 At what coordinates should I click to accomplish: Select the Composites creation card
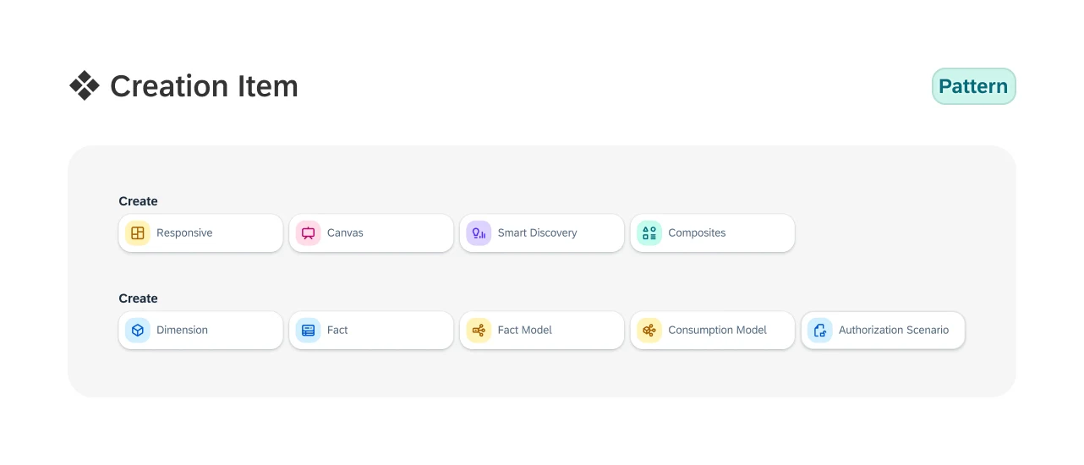pyautogui.click(x=713, y=233)
